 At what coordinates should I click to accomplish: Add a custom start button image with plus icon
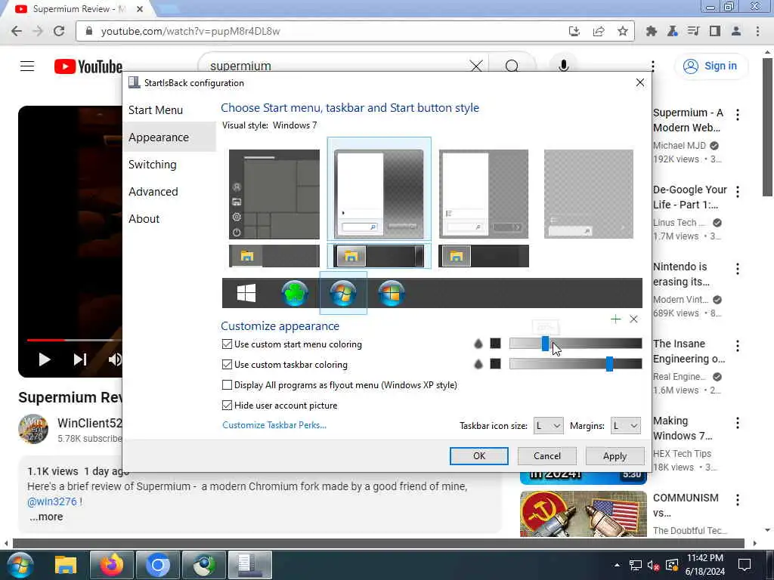coord(615,319)
